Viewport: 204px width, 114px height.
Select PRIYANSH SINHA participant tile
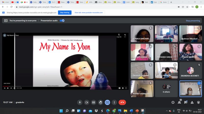[166, 52]
